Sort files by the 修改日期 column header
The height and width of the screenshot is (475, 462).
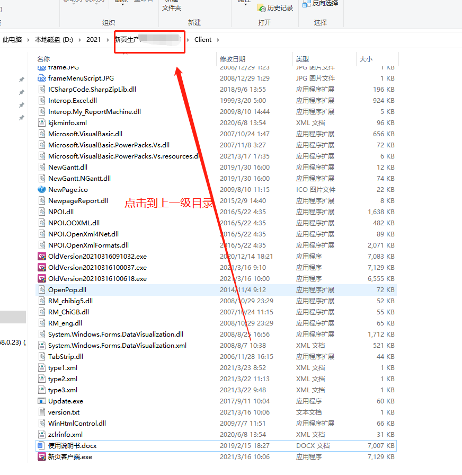pos(233,59)
